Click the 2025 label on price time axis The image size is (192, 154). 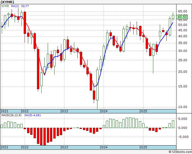(143, 111)
